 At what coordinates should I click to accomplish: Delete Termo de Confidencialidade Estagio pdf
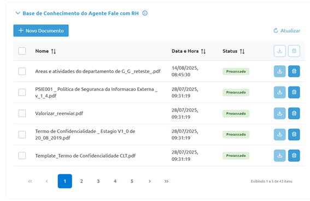pyautogui.click(x=294, y=135)
